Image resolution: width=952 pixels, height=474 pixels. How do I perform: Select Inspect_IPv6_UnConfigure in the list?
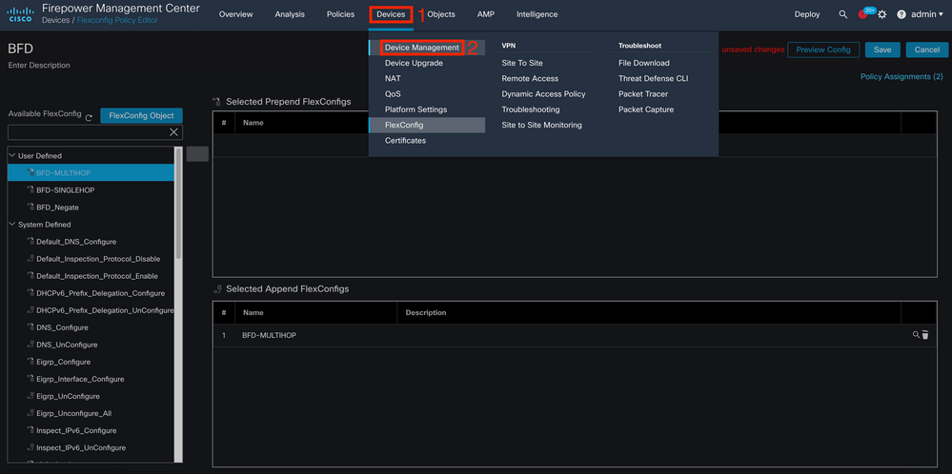pos(81,447)
